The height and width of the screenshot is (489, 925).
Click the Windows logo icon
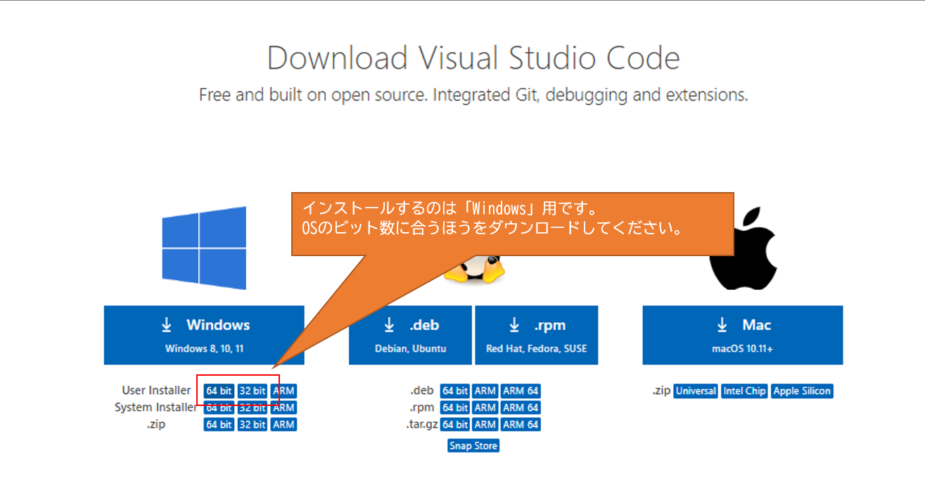click(204, 248)
